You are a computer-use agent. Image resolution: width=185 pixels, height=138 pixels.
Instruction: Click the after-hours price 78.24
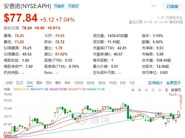[x=27, y=28]
